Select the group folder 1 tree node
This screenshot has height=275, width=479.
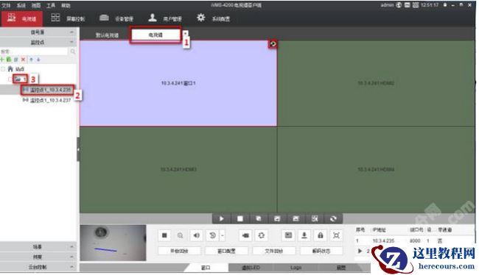[x=20, y=79]
